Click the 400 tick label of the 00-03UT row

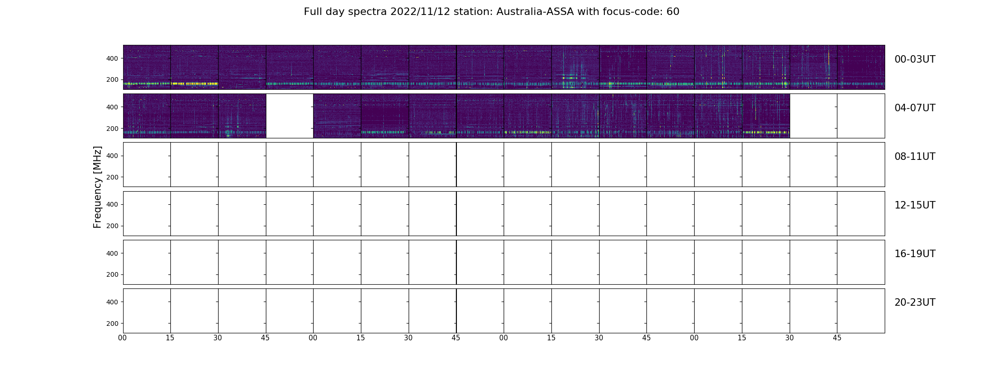[112, 58]
